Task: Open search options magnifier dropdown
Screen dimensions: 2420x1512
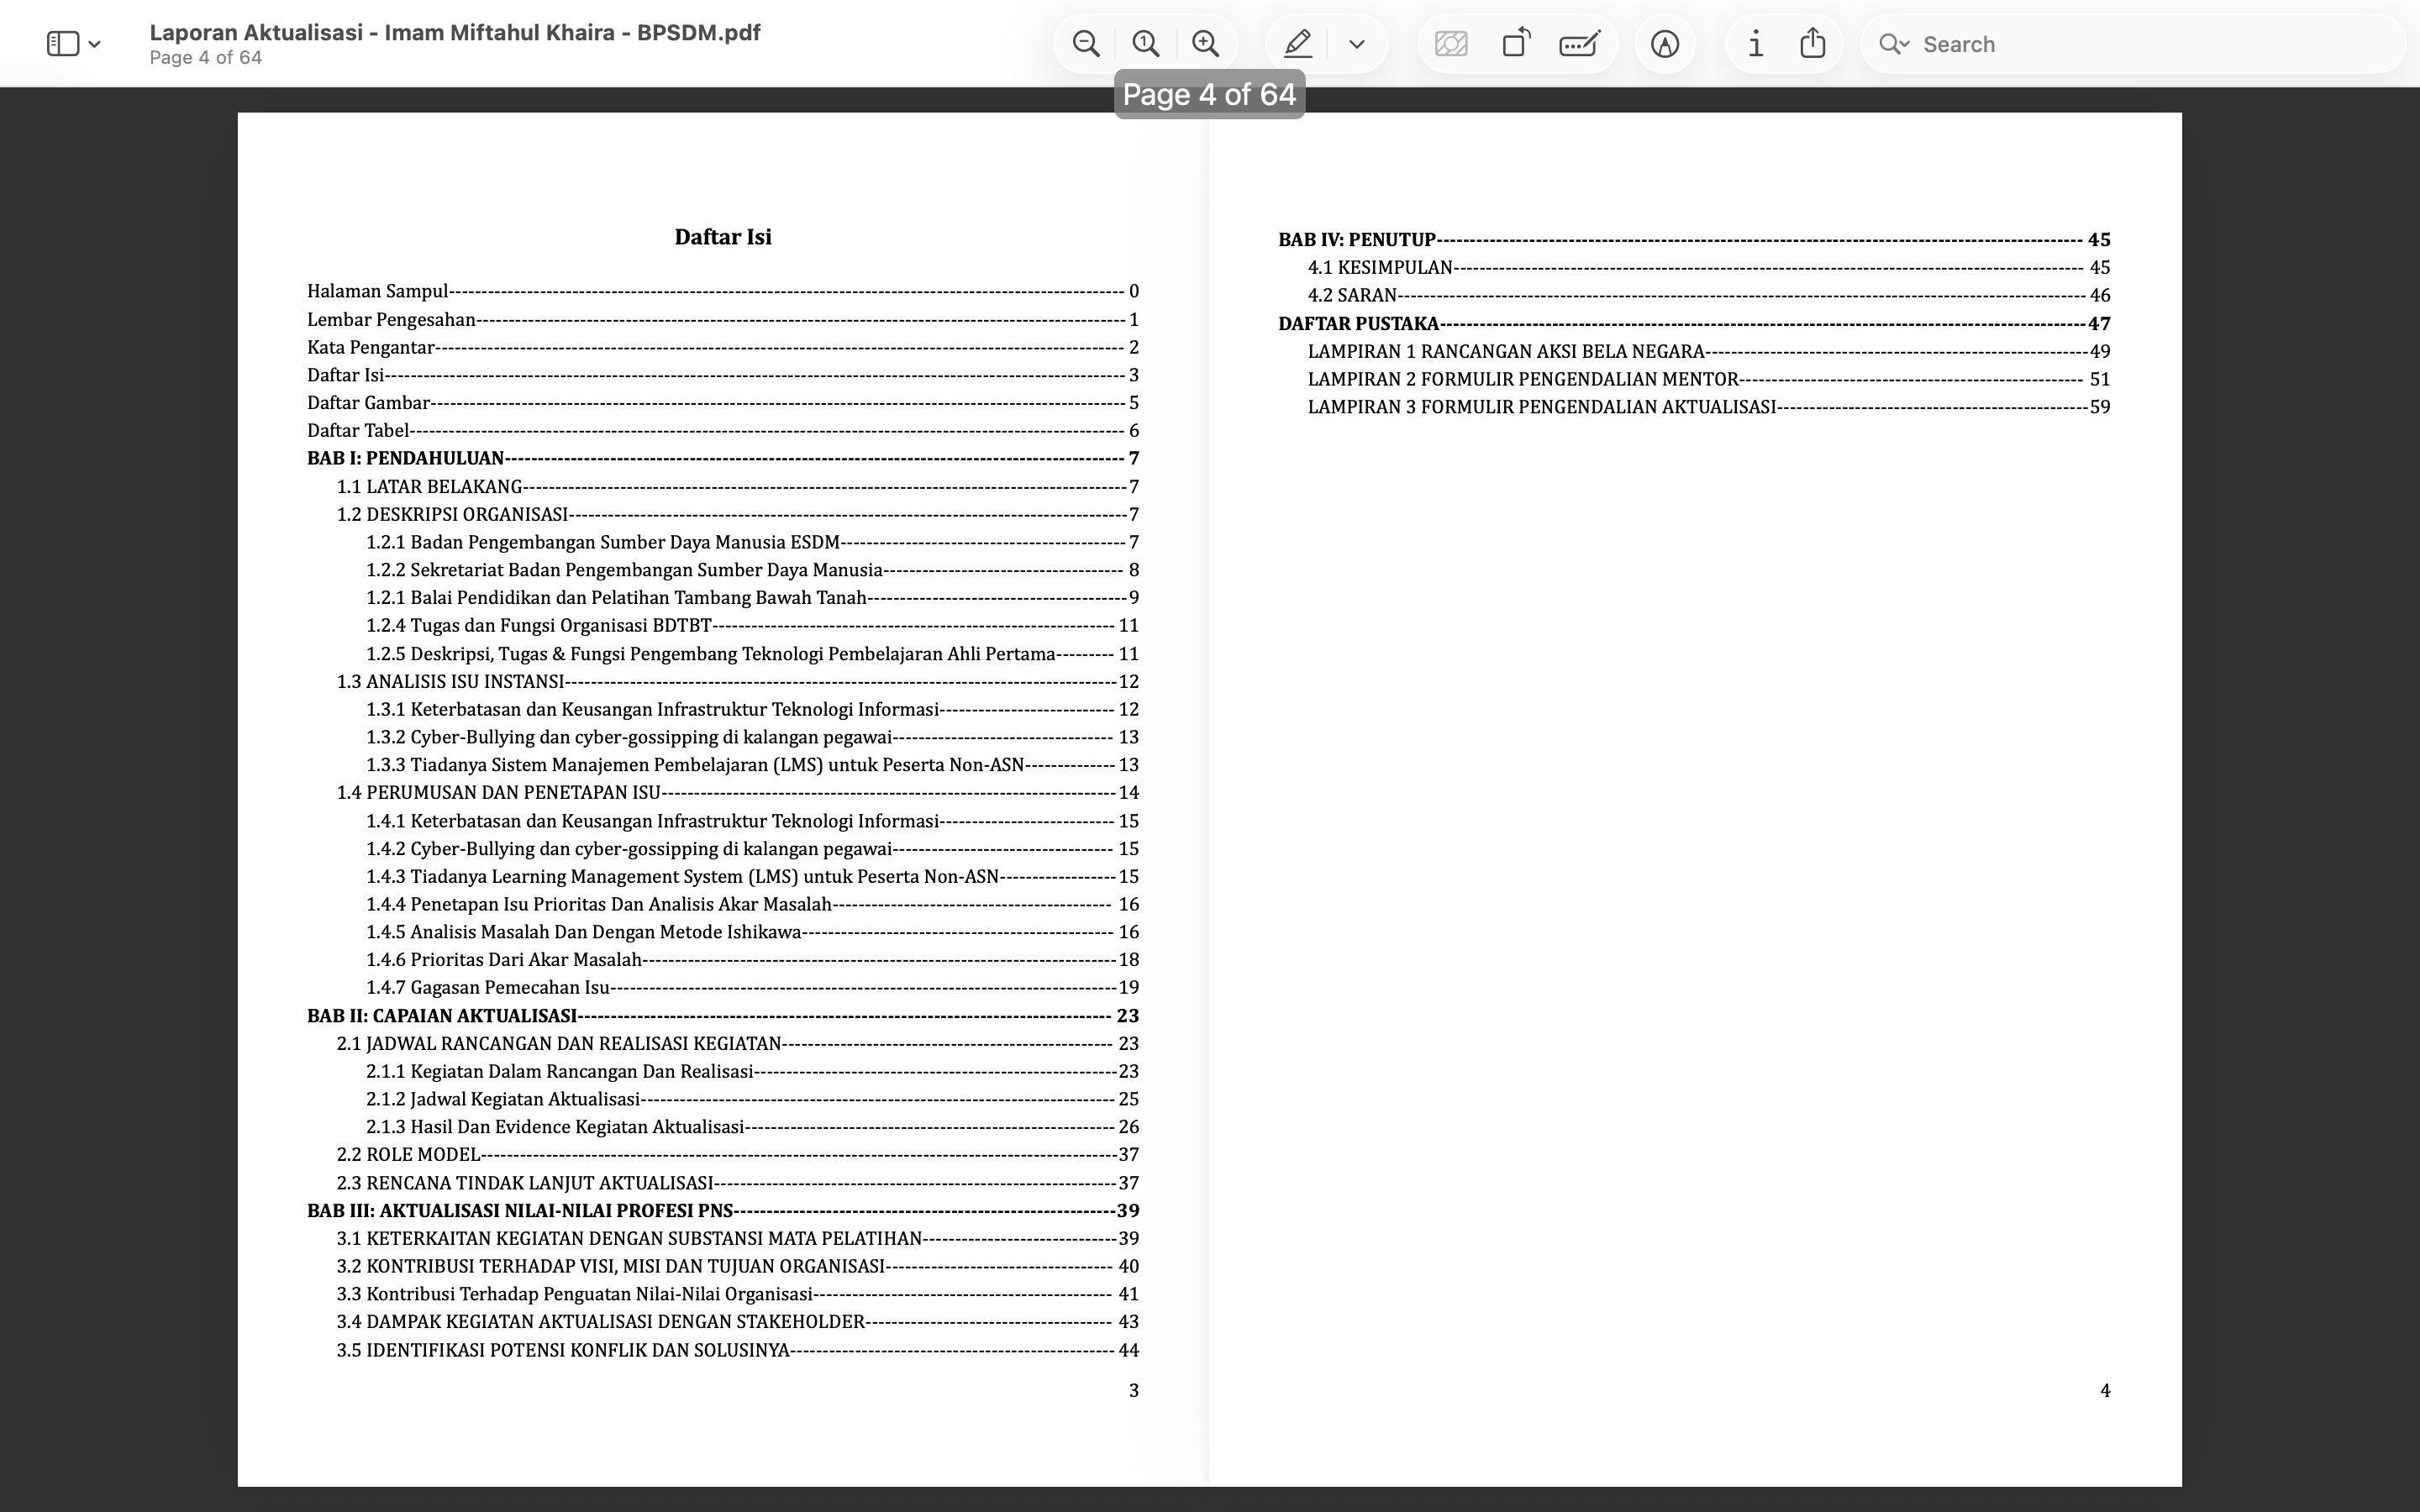Action: click(1894, 44)
